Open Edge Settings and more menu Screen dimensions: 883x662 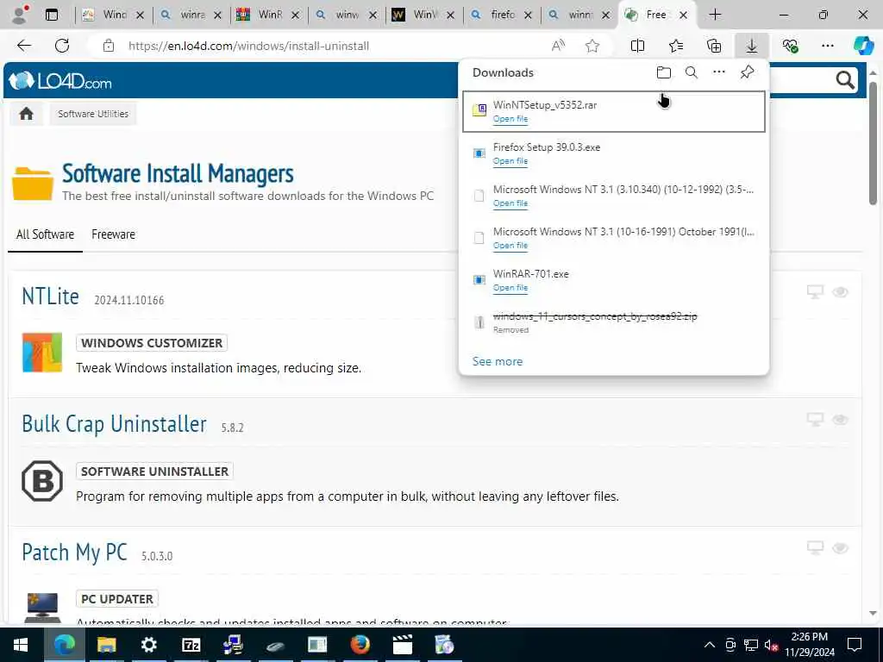(x=827, y=47)
